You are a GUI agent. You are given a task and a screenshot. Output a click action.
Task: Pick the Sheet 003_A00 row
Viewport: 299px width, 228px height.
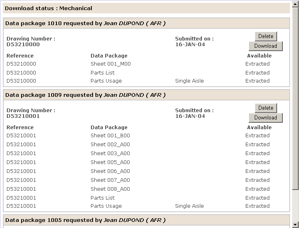point(110,153)
